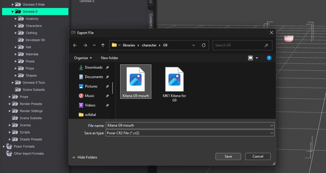Image resolution: width=326 pixels, height=173 pixels.
Task: Select the Shader Presets folder
Action: tap(30, 139)
